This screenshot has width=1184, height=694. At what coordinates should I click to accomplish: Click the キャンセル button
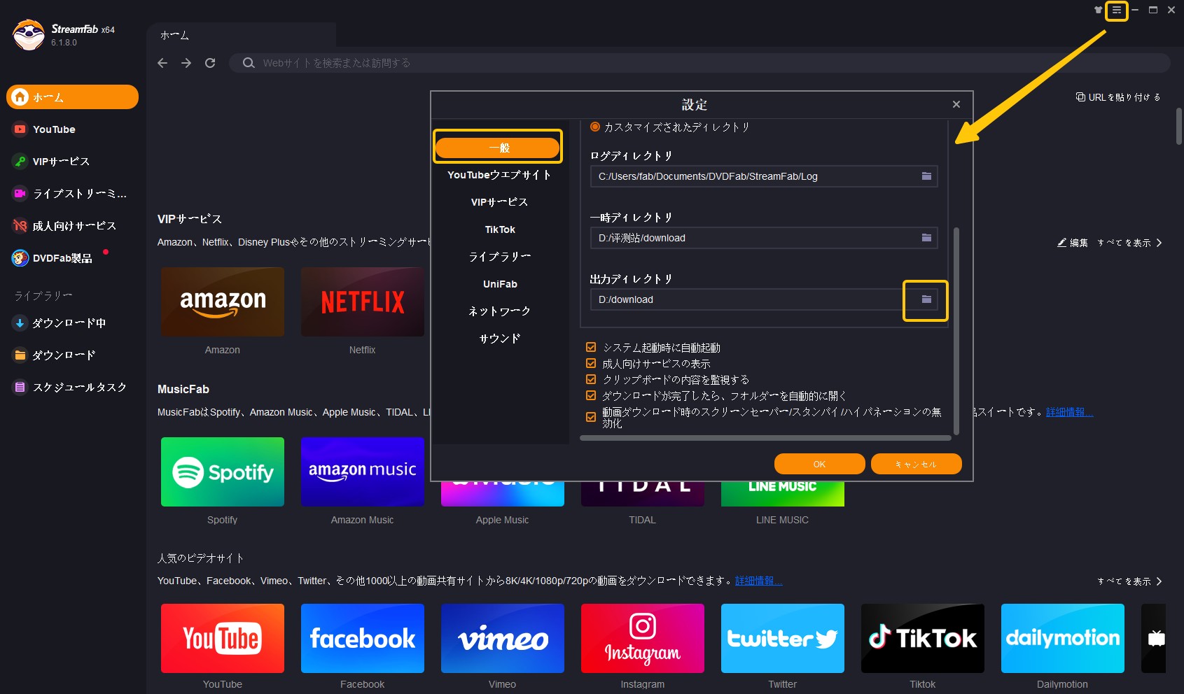point(916,464)
